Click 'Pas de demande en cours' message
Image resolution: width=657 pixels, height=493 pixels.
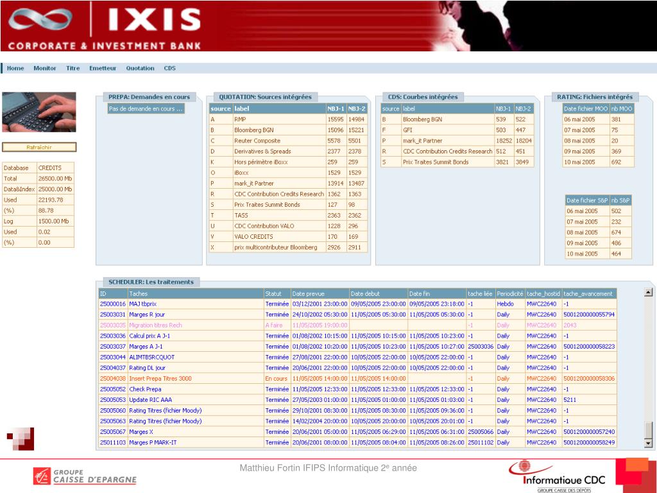[x=146, y=108]
